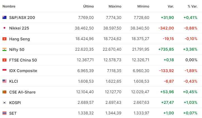
Task: Click the Japan flag icon beside Nikkei 225
Action: coord(4,28)
